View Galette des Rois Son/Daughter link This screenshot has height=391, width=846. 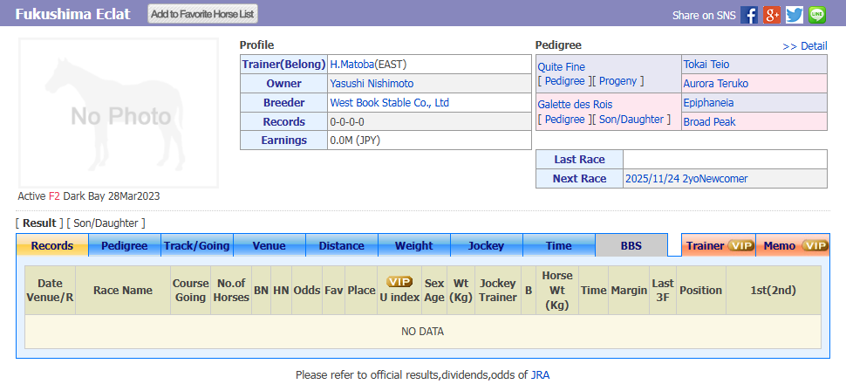pos(631,120)
